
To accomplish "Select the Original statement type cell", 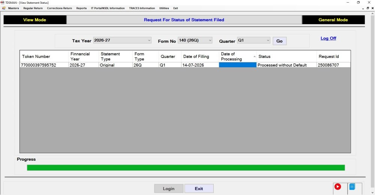I will point(115,65).
